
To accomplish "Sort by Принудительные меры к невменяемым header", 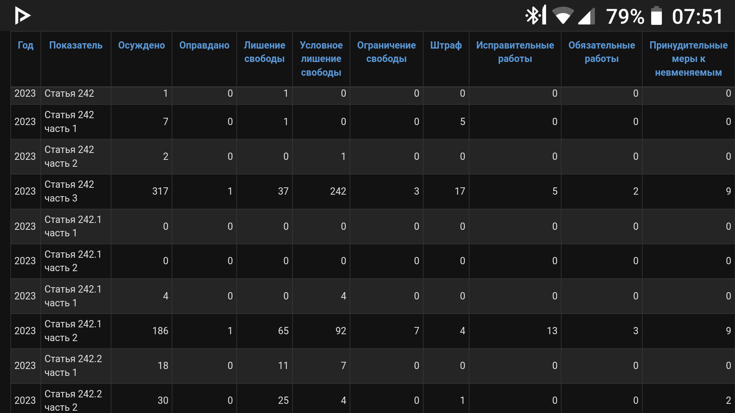I will click(688, 59).
